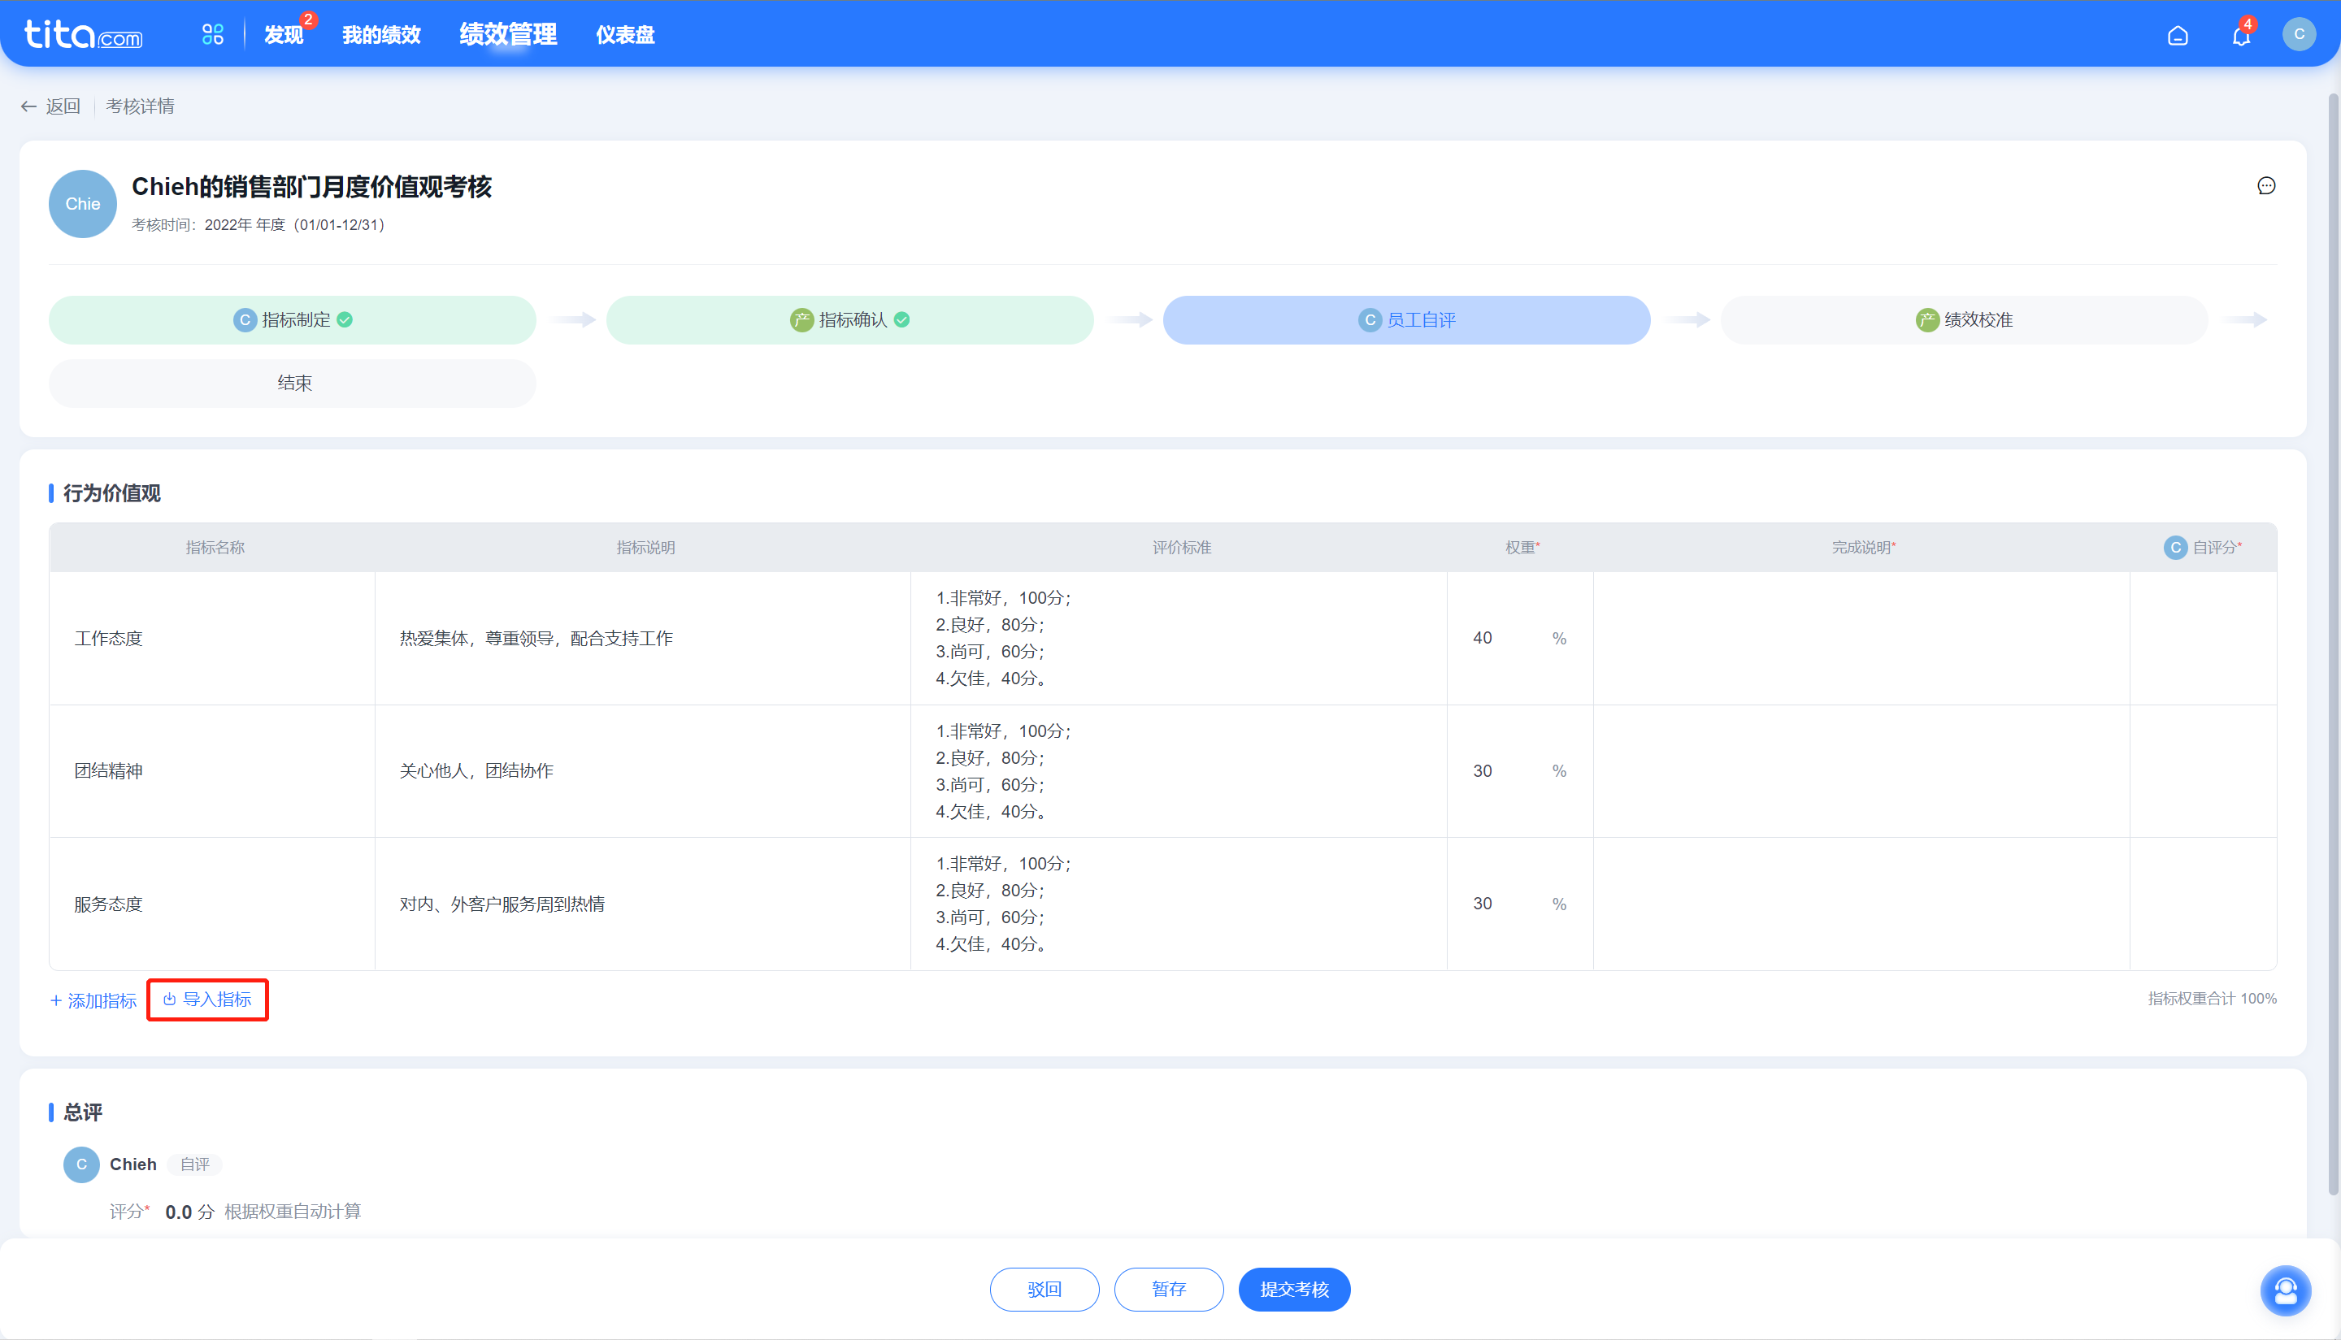Click the home icon in header
Viewport: 2341px width, 1340px height.
[x=2177, y=35]
